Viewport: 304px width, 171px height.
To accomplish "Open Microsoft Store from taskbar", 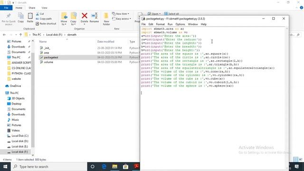I will tap(125, 167).
